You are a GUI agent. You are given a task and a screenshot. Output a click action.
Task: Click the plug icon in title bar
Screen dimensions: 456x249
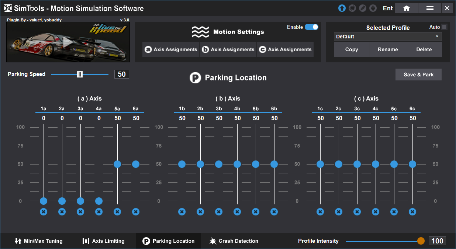click(373, 8)
